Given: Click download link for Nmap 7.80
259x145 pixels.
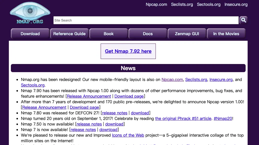Looking at the screenshot, I should 140,113.
